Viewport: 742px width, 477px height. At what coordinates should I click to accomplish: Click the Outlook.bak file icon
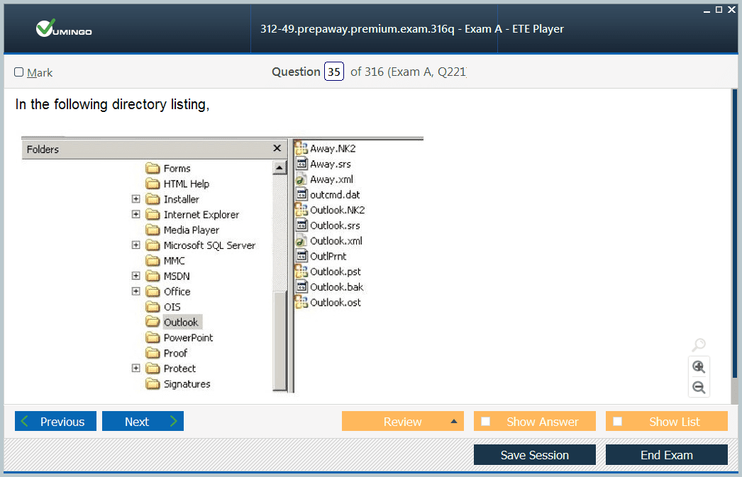click(x=301, y=287)
